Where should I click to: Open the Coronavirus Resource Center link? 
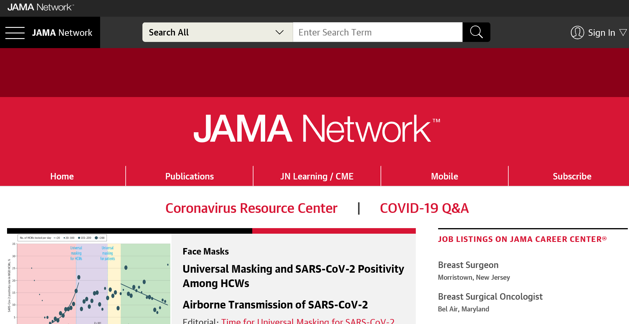pos(251,208)
